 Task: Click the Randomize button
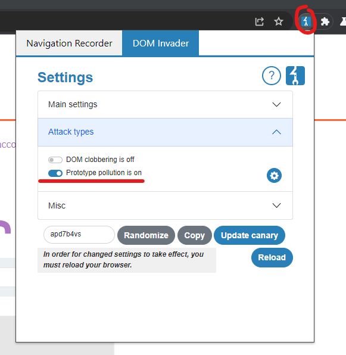[x=146, y=235]
